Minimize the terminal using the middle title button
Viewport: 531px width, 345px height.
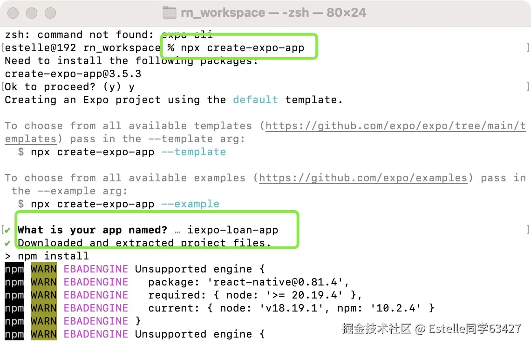(32, 13)
